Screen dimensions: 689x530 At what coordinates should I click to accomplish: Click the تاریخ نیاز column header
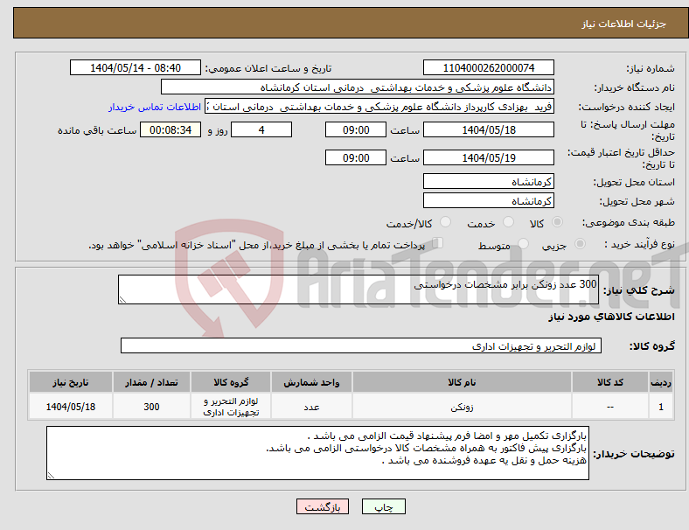(70, 382)
